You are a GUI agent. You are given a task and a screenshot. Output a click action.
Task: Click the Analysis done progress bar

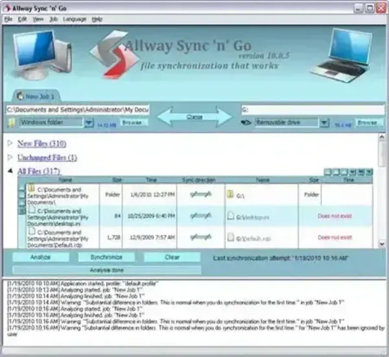pyautogui.click(x=107, y=270)
